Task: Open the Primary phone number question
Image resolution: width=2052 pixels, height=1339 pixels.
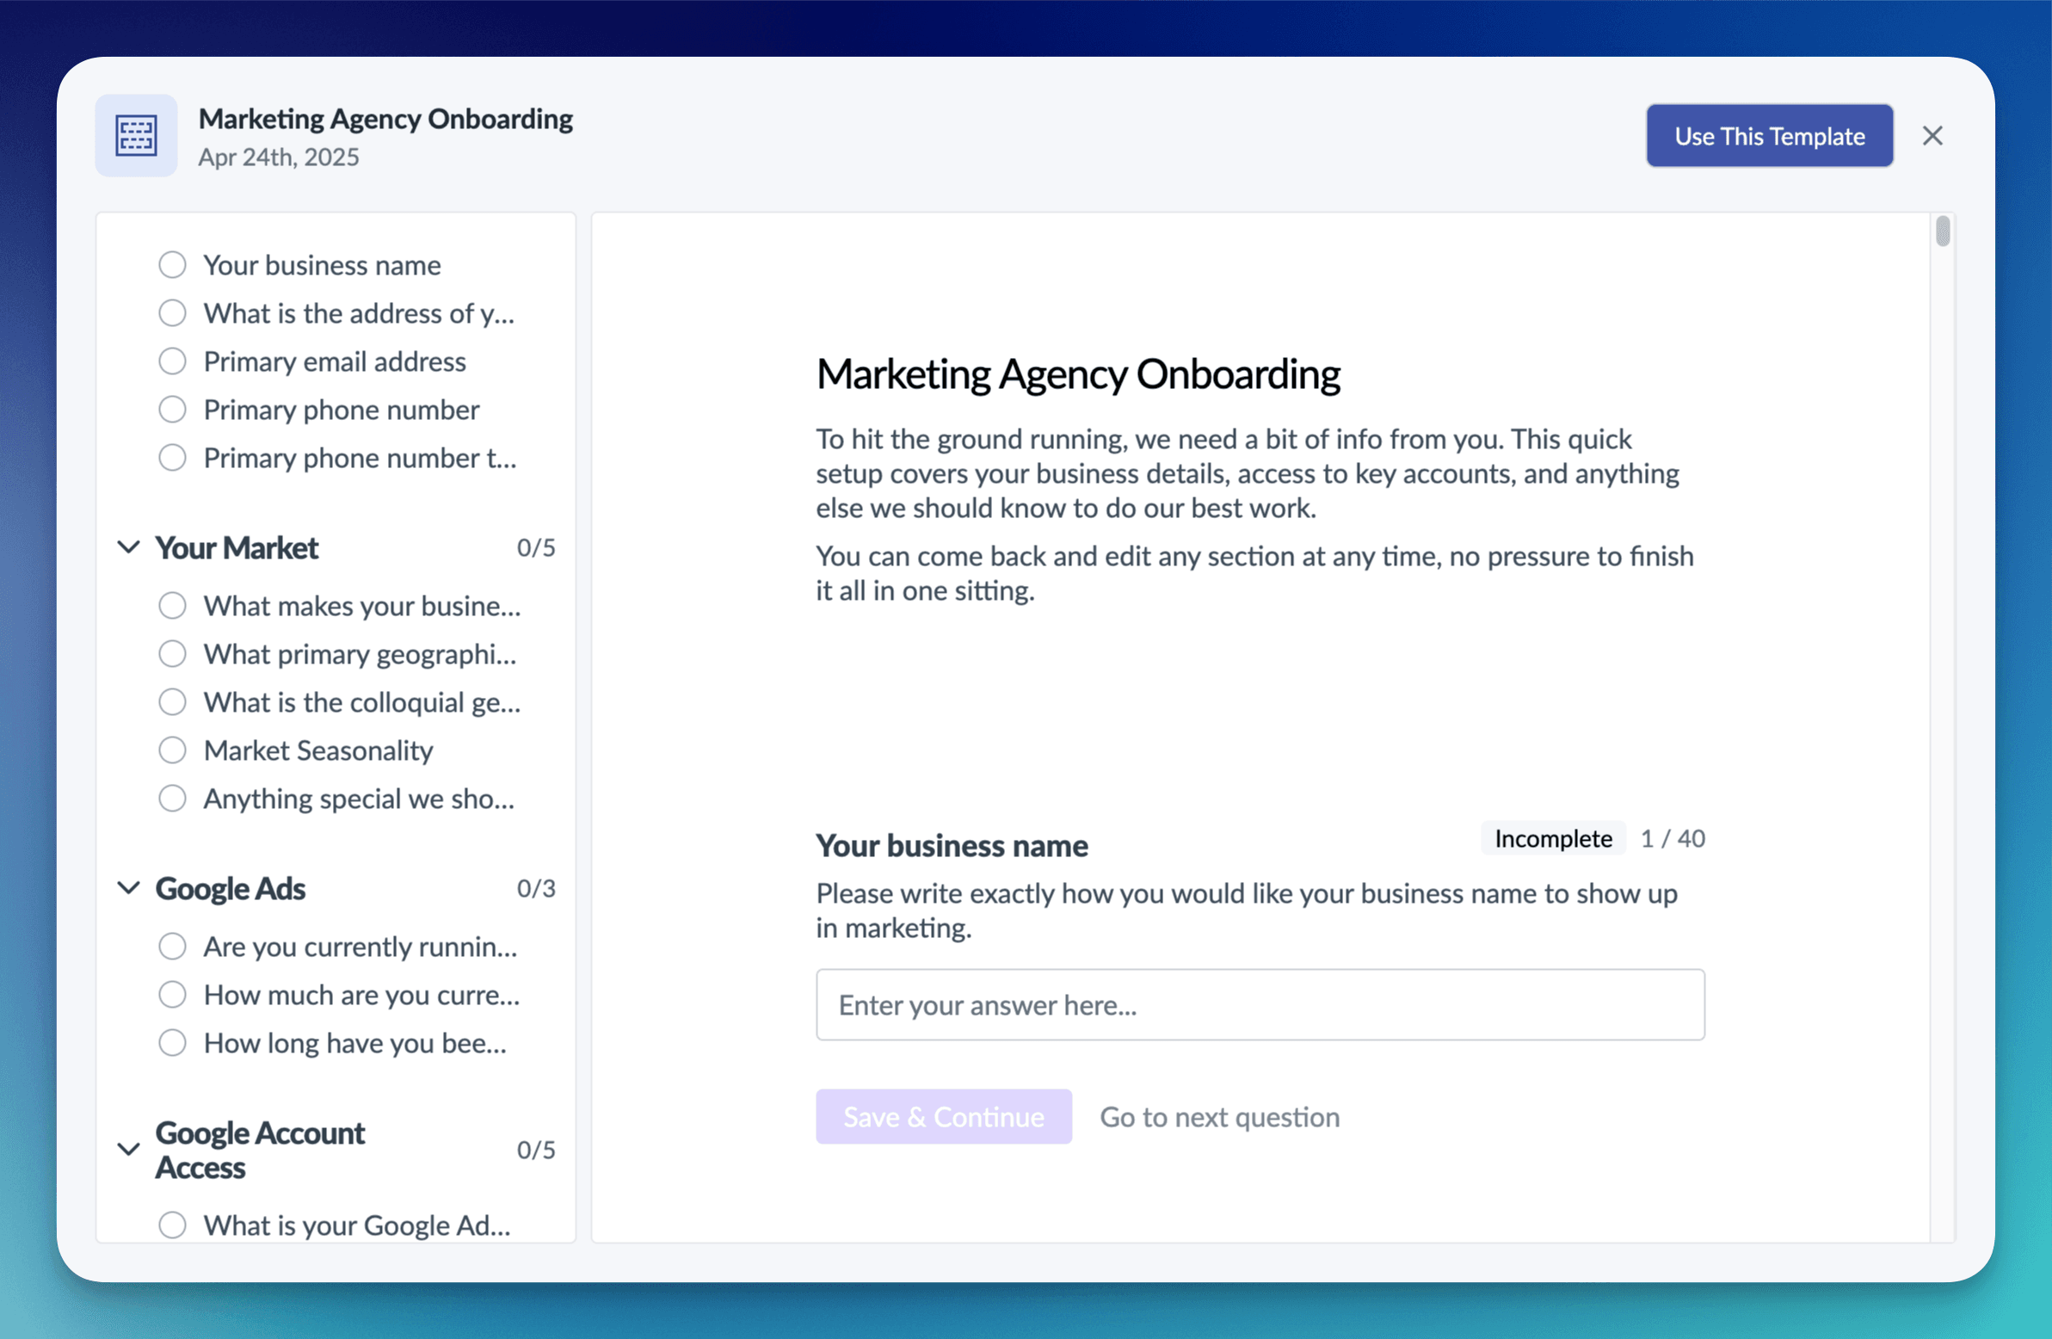Action: (x=341, y=410)
